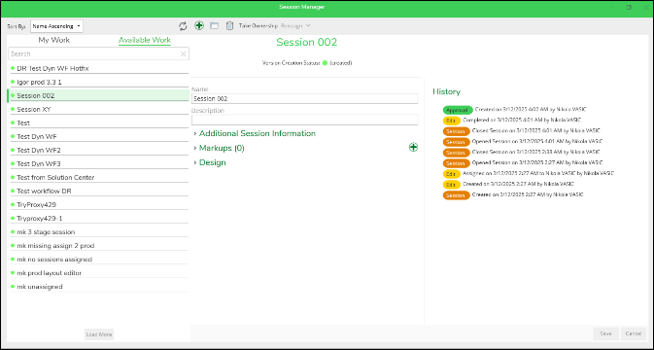Image resolution: width=654 pixels, height=350 pixels.
Task: Click the green add session icon
Action: point(199,26)
